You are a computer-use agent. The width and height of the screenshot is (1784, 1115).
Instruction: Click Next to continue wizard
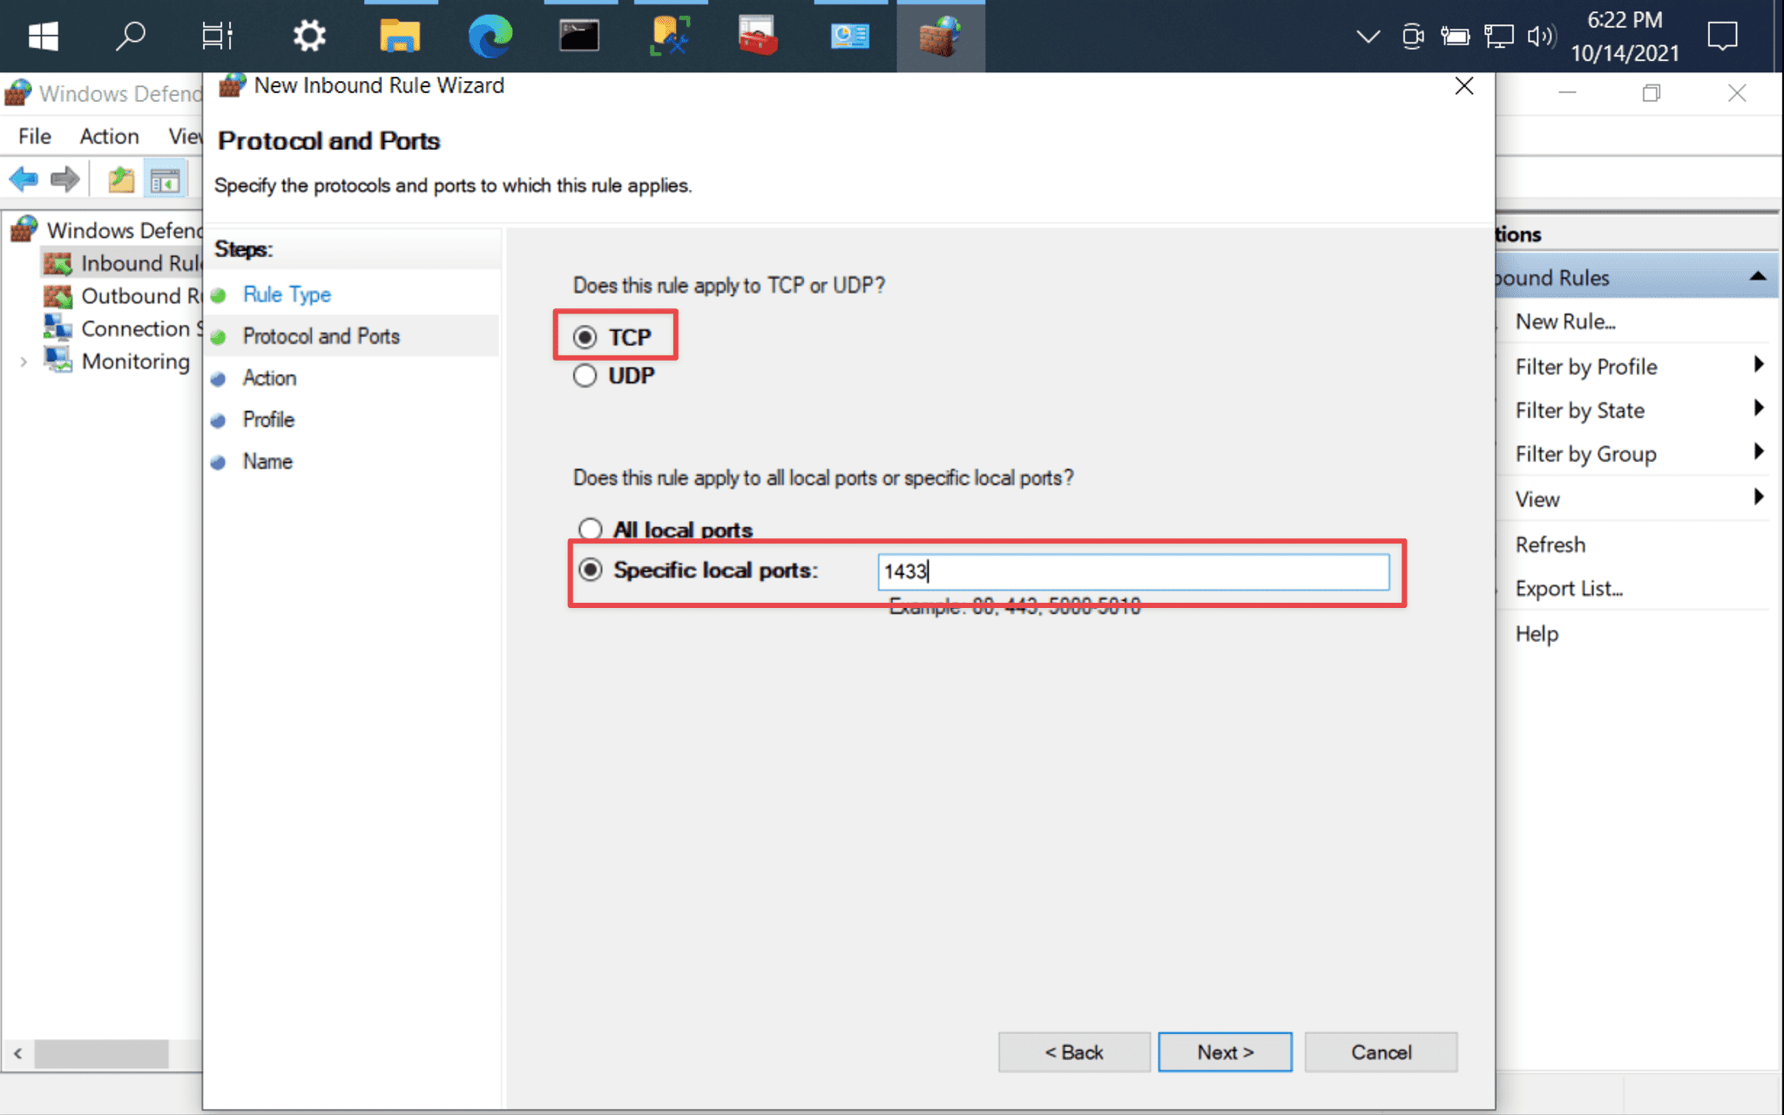pyautogui.click(x=1225, y=1052)
